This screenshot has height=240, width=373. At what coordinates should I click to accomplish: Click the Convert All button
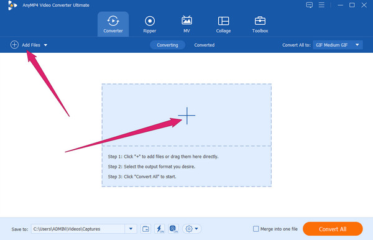333,229
